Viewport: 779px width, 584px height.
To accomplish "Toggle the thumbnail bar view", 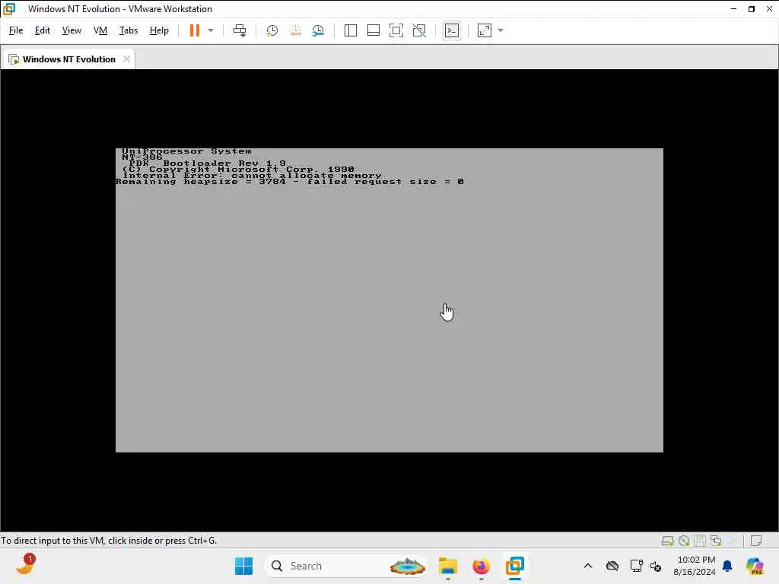I will point(373,30).
